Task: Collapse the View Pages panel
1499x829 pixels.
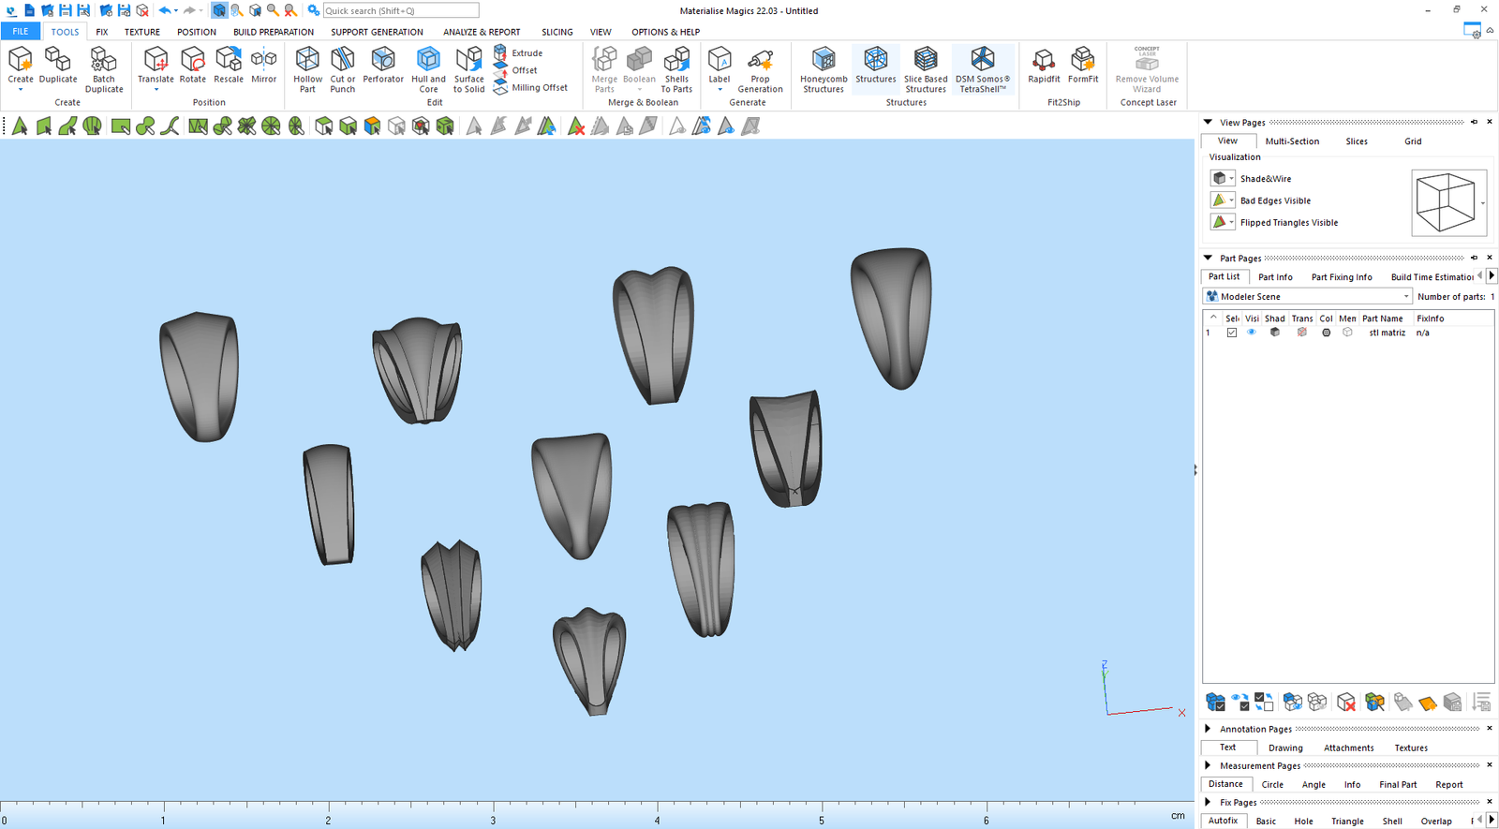Action: (x=1208, y=122)
